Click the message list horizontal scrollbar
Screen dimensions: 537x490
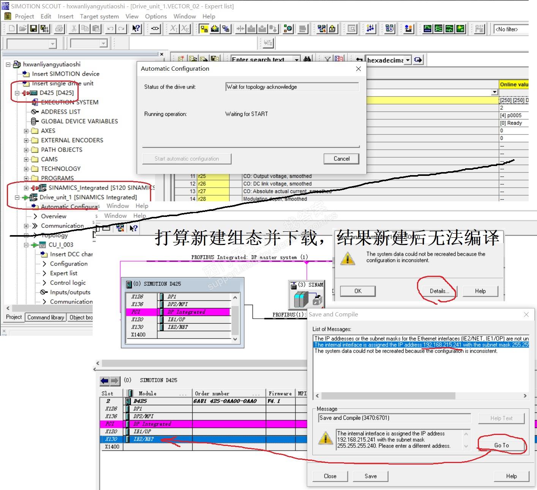click(x=422, y=395)
